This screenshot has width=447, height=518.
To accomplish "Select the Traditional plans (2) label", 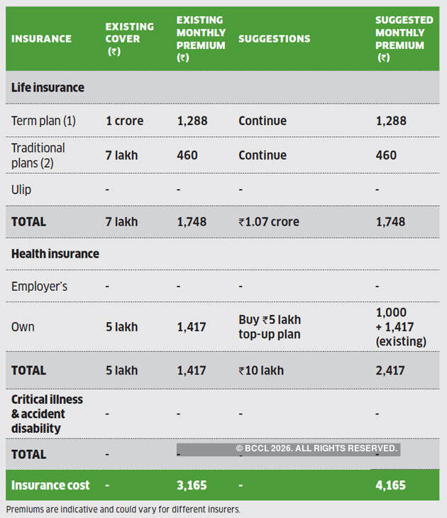I will tap(38, 155).
